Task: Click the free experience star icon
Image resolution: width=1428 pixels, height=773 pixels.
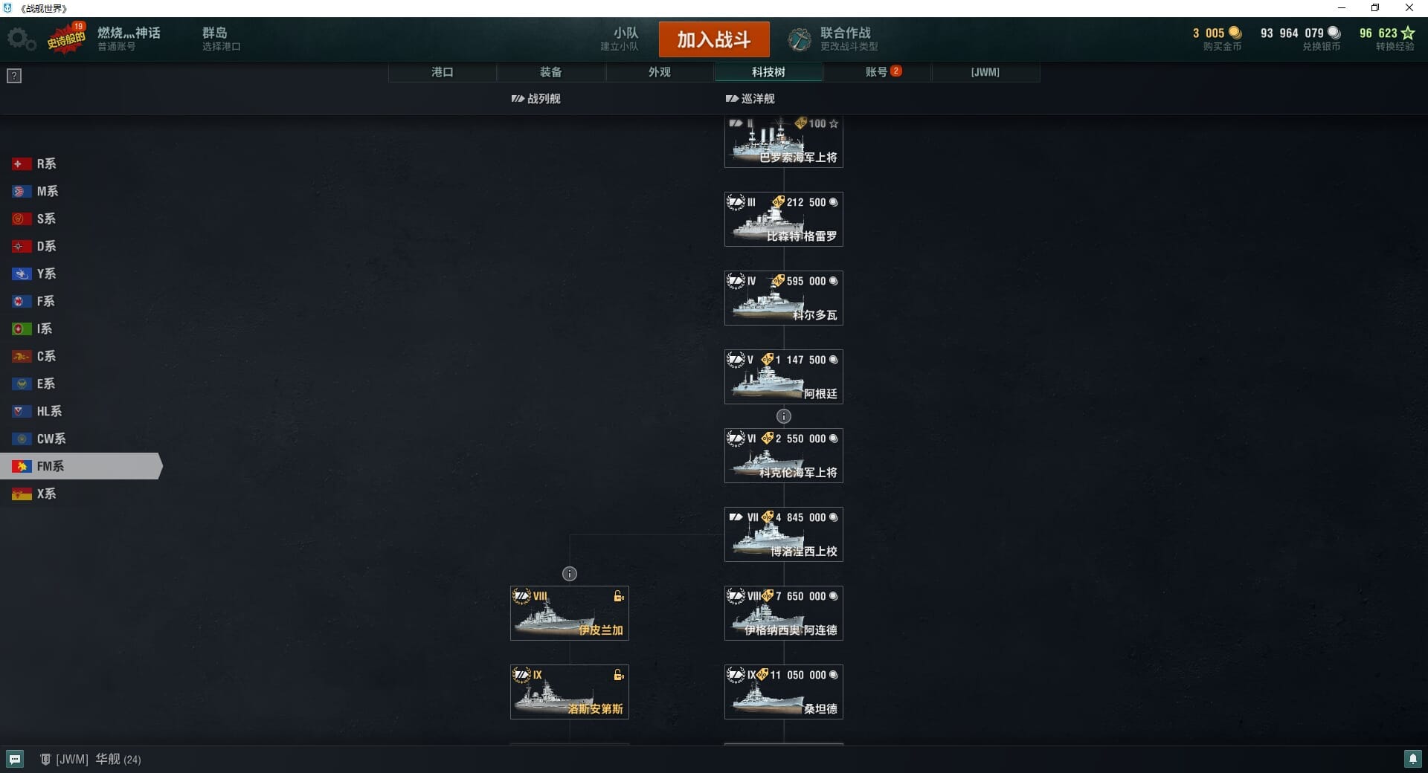Action: (x=1408, y=33)
